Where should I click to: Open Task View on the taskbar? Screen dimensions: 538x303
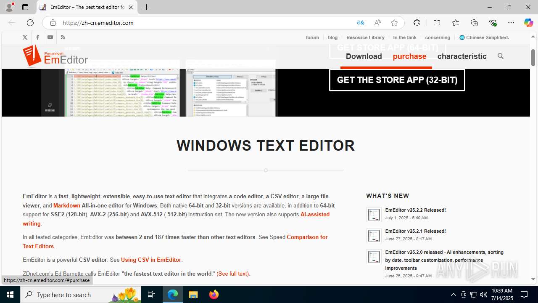pyautogui.click(x=151, y=295)
